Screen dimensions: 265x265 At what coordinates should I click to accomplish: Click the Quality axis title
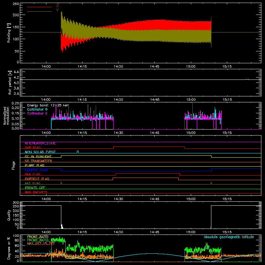tap(9, 215)
